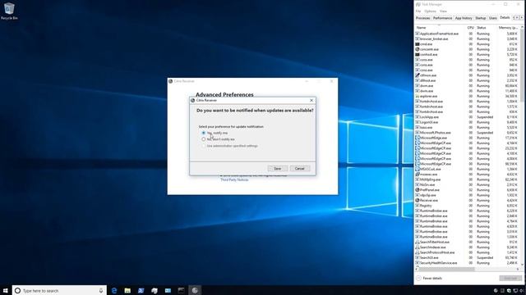Select the rdpclip.exe process row
The height and width of the screenshot is (295, 526).
tap(467, 195)
